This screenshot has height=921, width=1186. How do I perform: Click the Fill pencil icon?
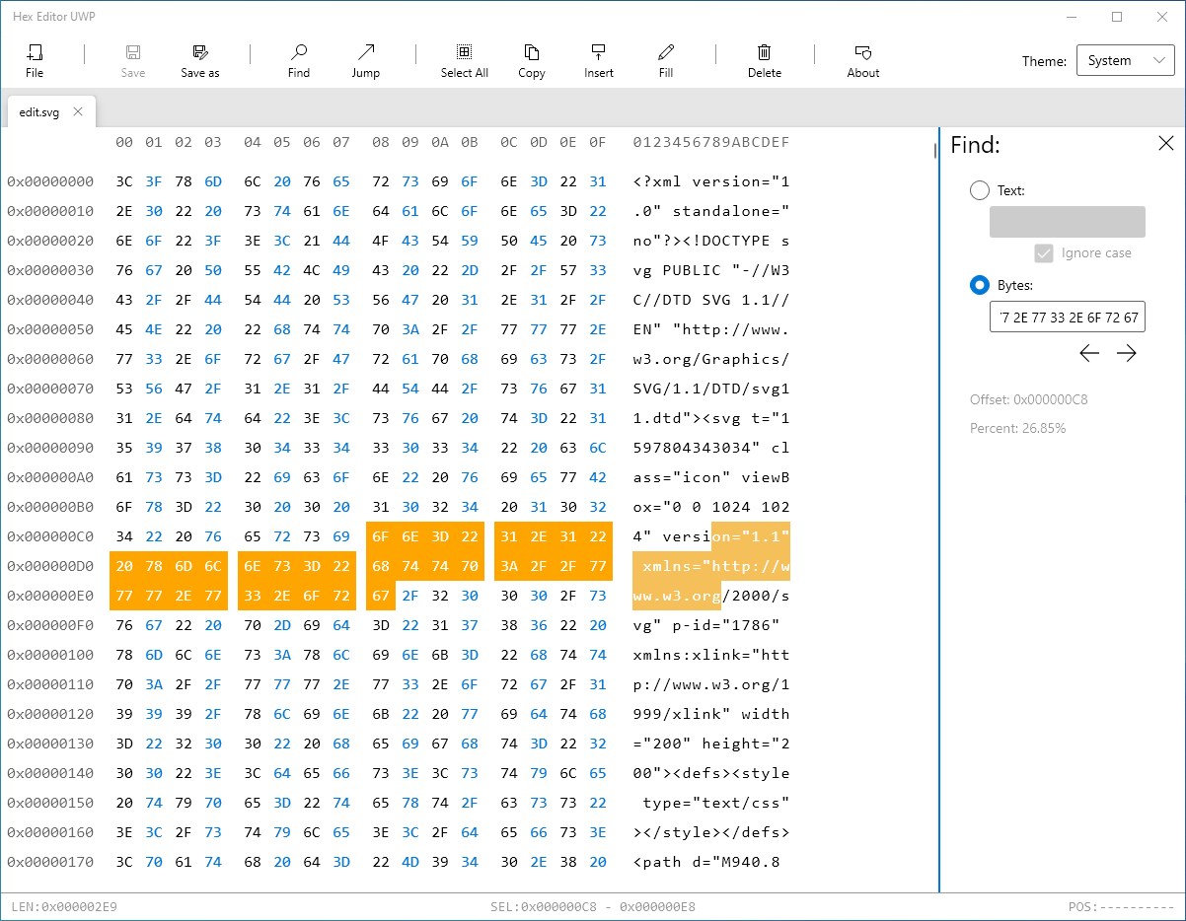point(666,53)
